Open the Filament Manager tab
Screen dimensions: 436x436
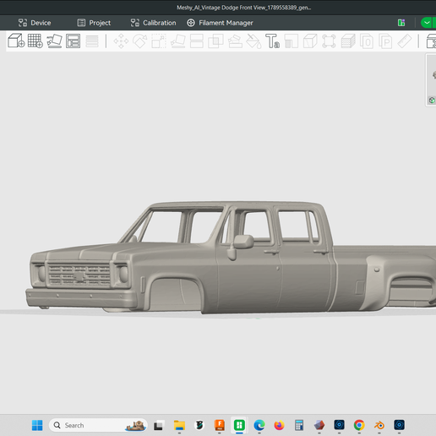tap(220, 23)
